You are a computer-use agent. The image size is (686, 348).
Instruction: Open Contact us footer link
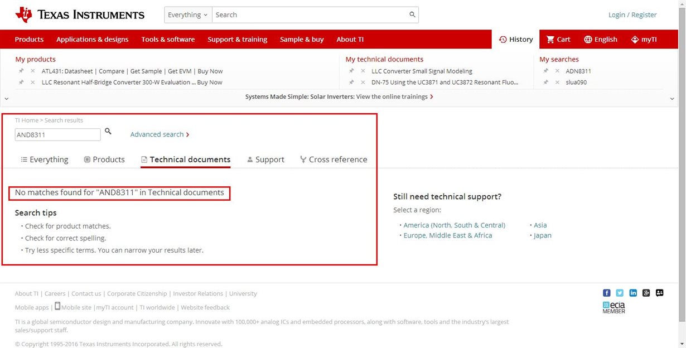86,293
